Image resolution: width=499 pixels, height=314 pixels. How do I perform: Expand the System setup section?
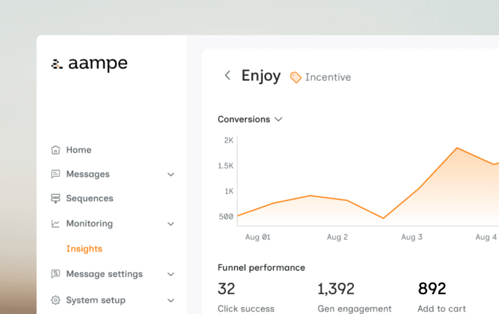pos(171,300)
